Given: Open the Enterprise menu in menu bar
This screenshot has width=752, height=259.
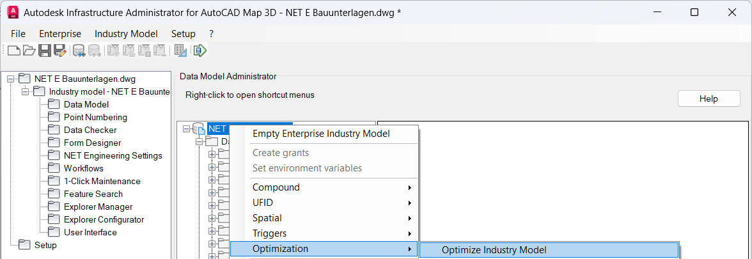Looking at the screenshot, I should click(x=60, y=34).
